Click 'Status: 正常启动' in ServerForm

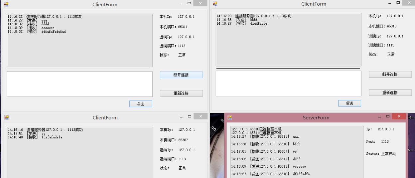coord(381,154)
